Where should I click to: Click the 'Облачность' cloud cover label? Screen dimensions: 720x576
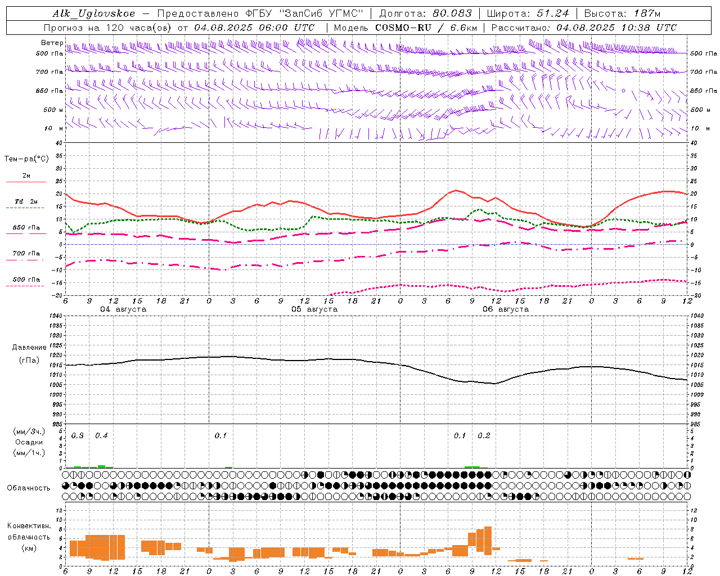coord(29,488)
